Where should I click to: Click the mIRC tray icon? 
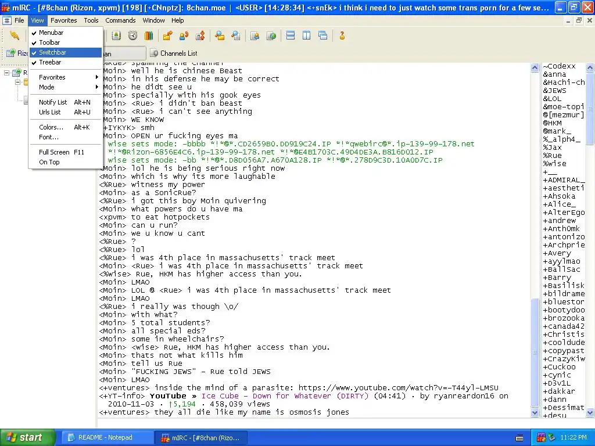pos(541,438)
